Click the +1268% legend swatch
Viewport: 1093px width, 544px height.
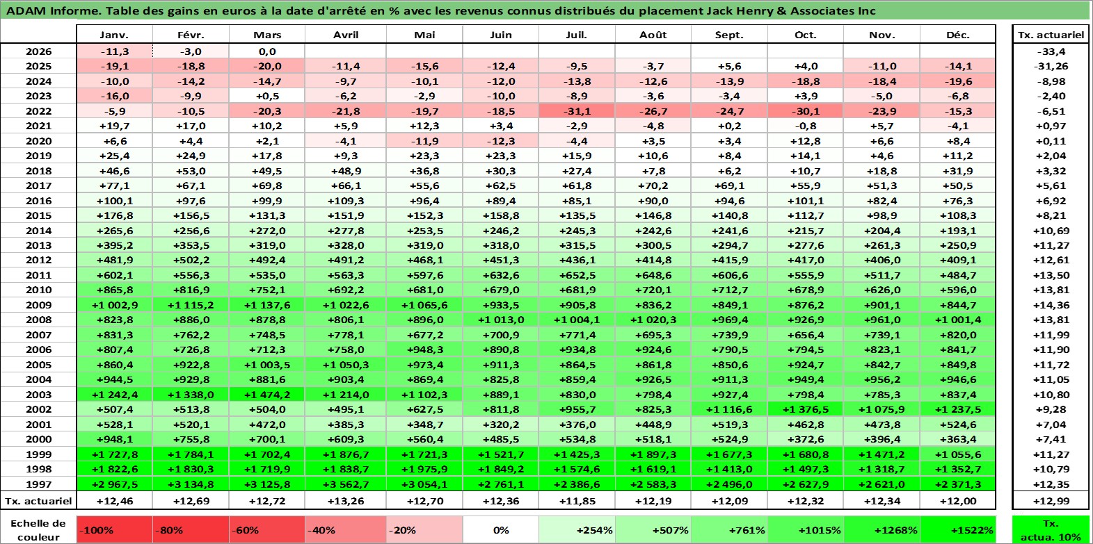pyautogui.click(x=881, y=530)
